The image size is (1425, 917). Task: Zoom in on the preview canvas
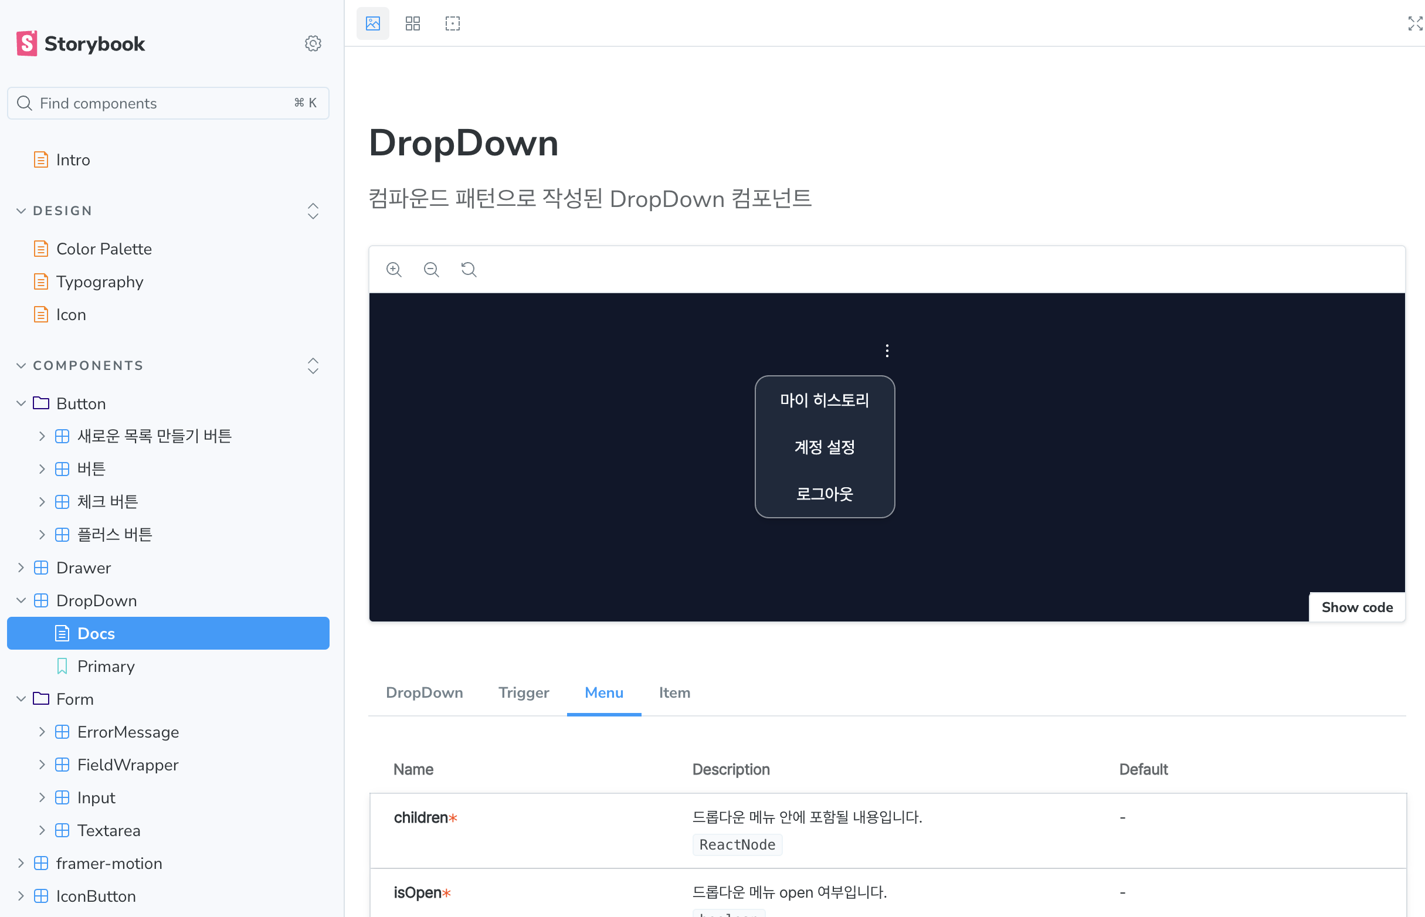point(393,270)
